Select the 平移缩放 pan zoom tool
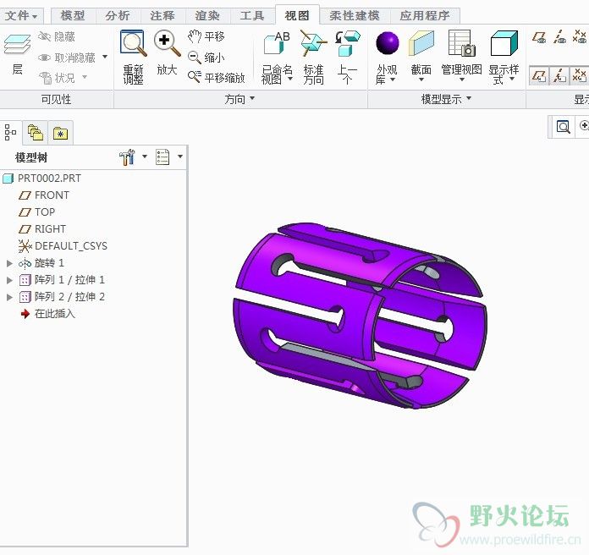This screenshot has height=555, width=589. click(217, 77)
